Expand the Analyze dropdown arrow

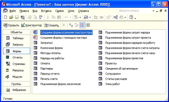click(90, 17)
